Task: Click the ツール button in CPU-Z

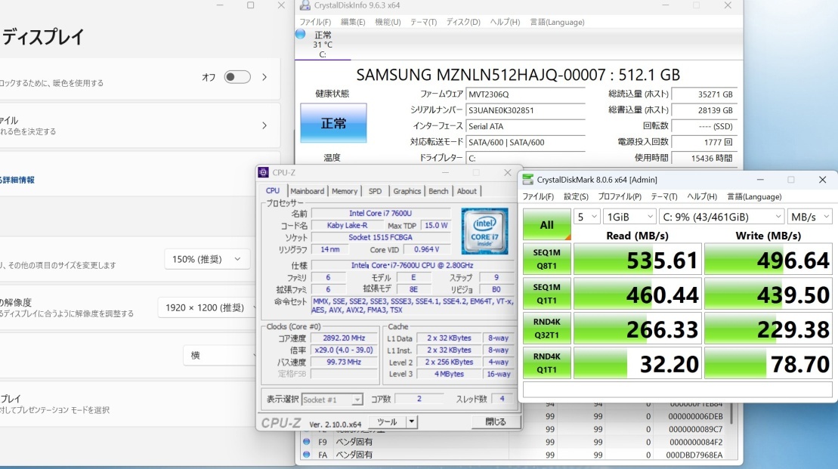Action: pyautogui.click(x=388, y=421)
